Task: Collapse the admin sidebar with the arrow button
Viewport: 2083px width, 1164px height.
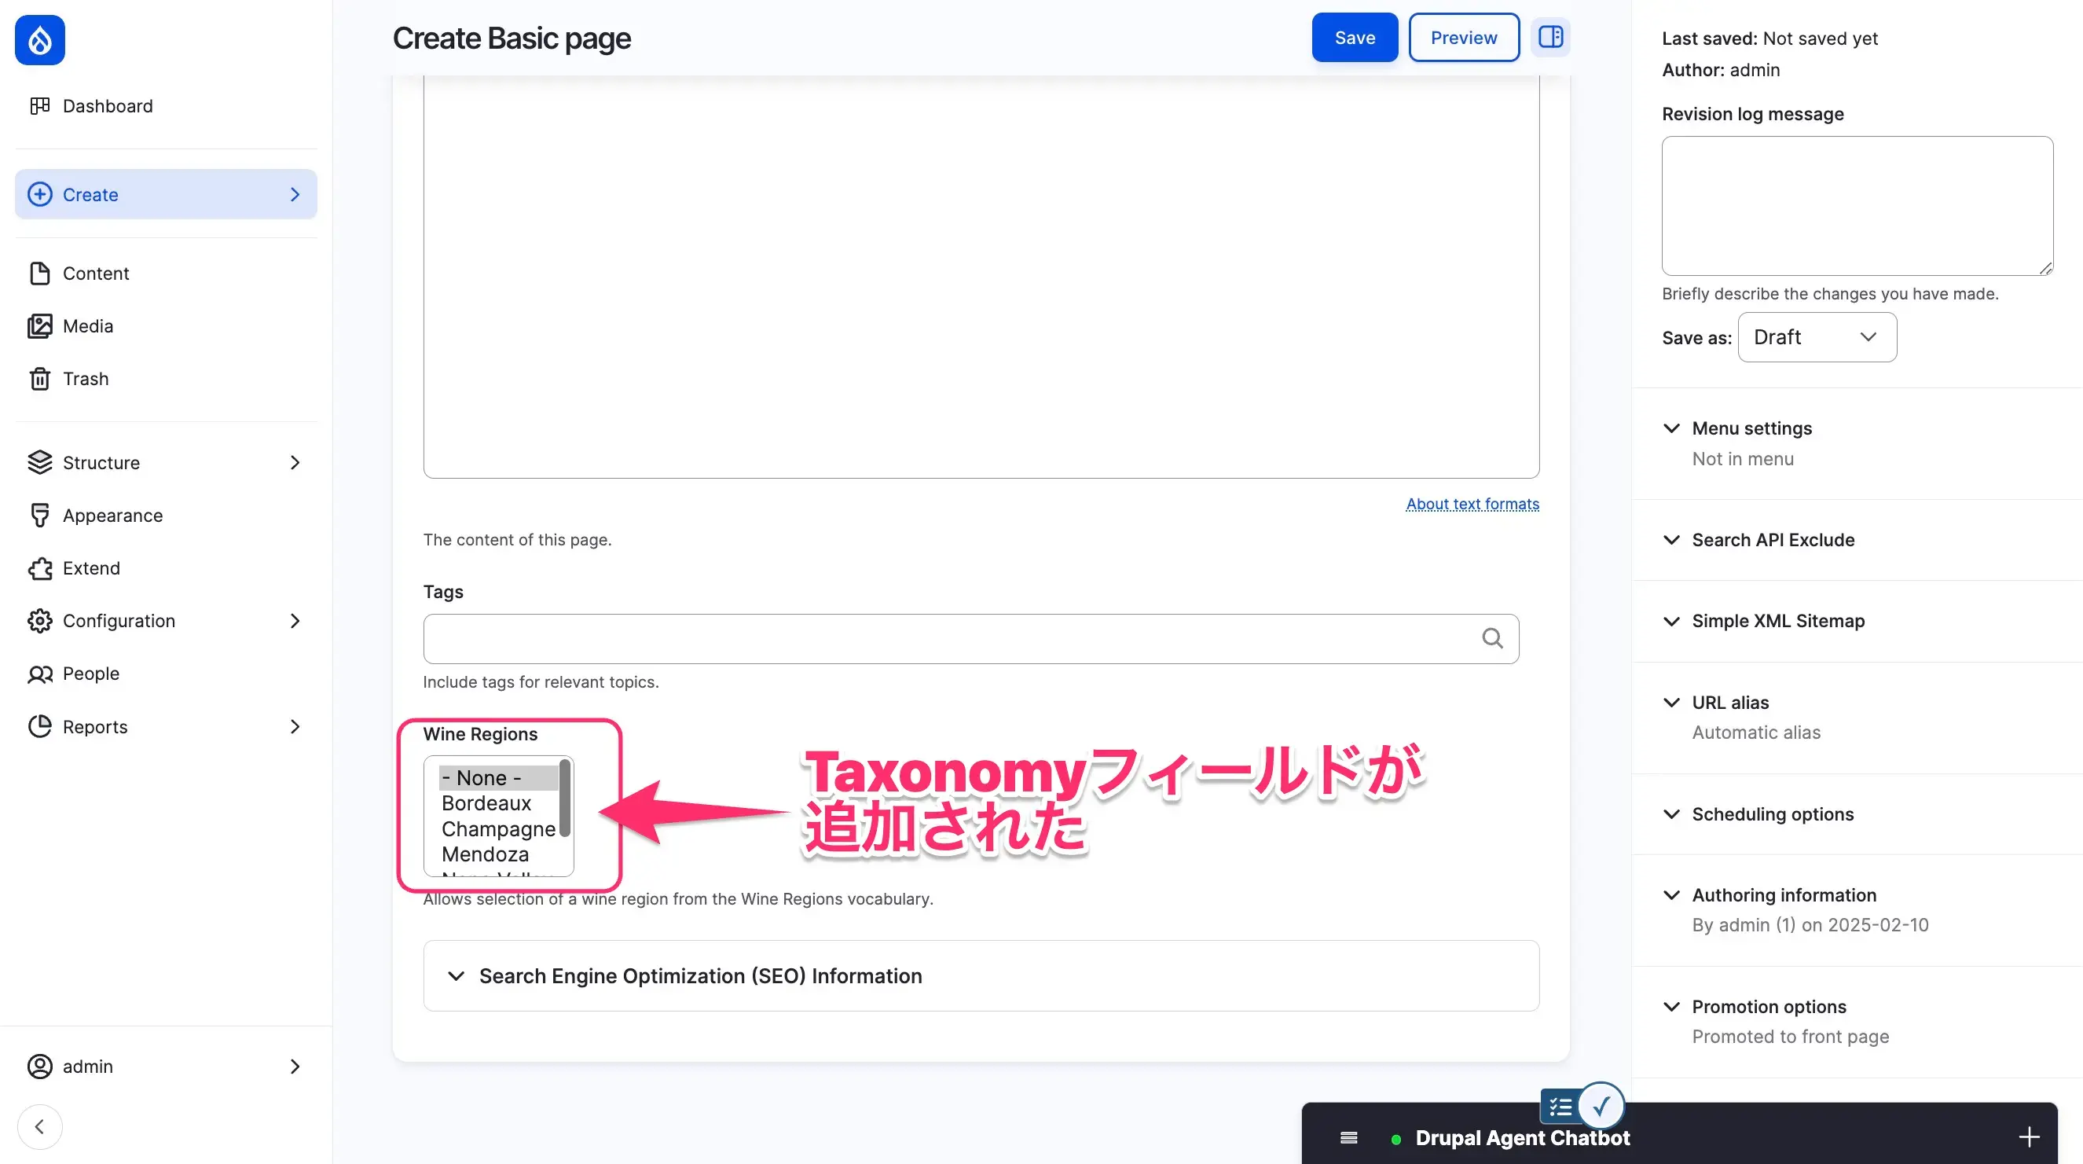Action: tap(39, 1126)
